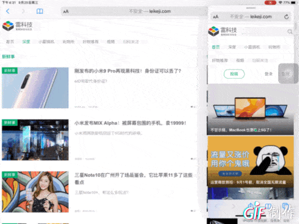Image resolution: width=299 pixels, height=224 pixels.
Task: Tap the share icon in slide-over bottom toolbar
Action: (251, 206)
